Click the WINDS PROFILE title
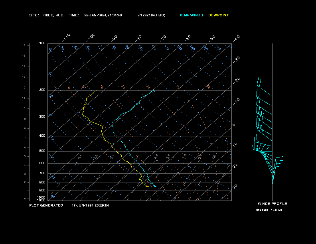This screenshot has width=316, height=244. coord(272,204)
